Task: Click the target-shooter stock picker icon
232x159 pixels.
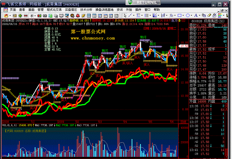Action: [x=72, y=16]
